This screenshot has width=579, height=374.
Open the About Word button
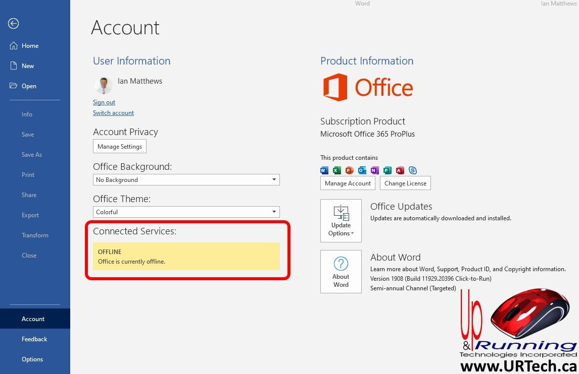[341, 272]
